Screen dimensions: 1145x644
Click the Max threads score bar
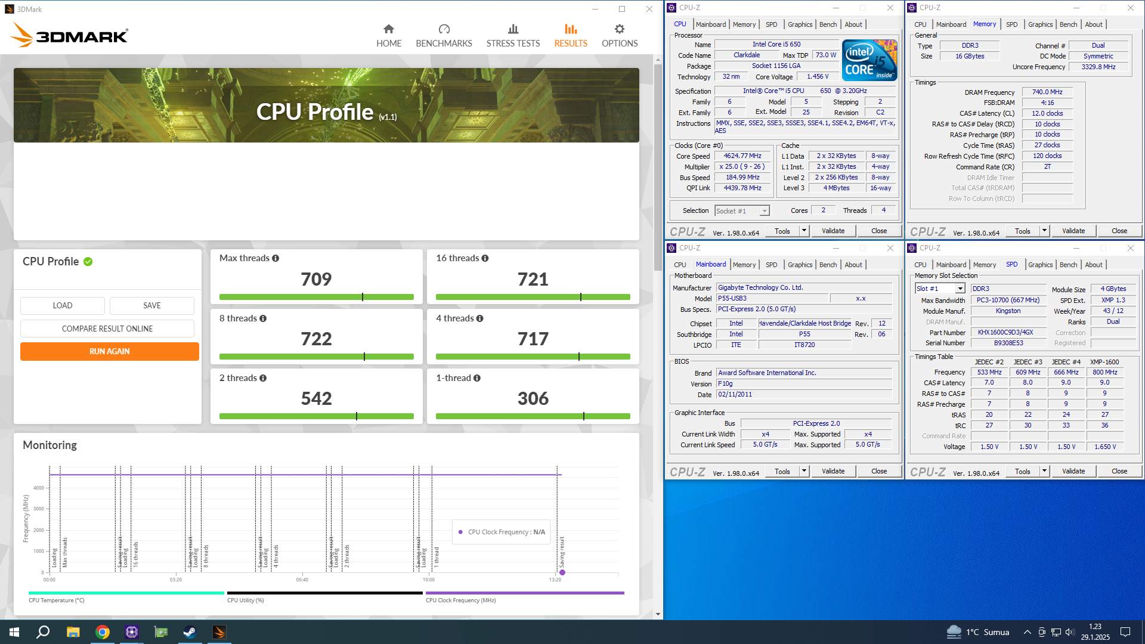[x=317, y=297]
